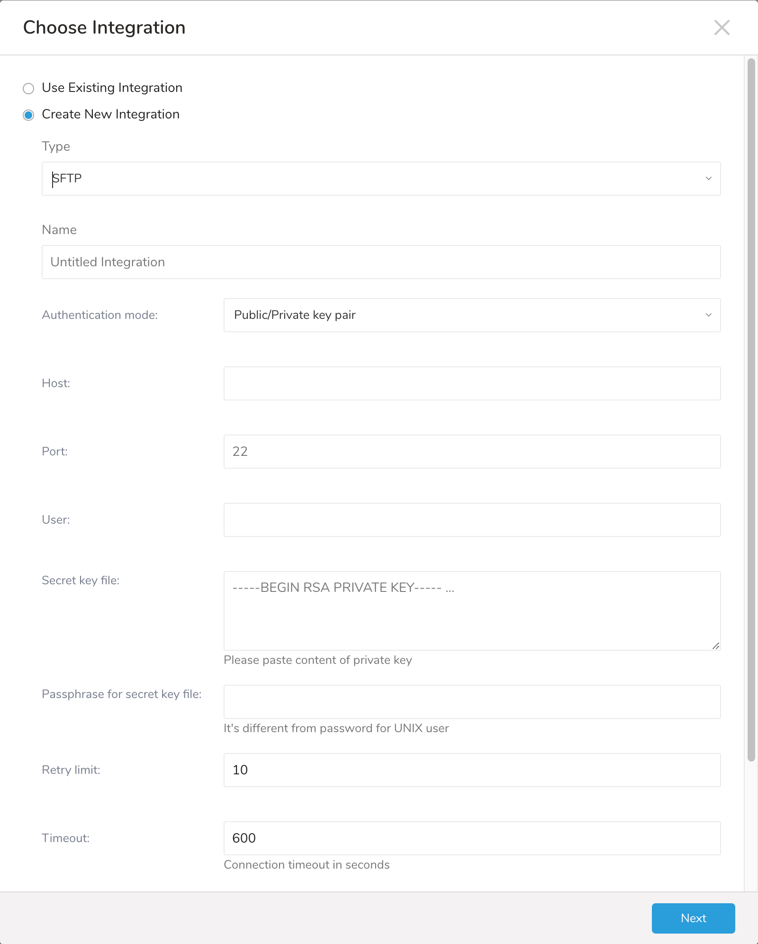Open the Authentication mode dropdown
758x944 pixels.
point(464,315)
